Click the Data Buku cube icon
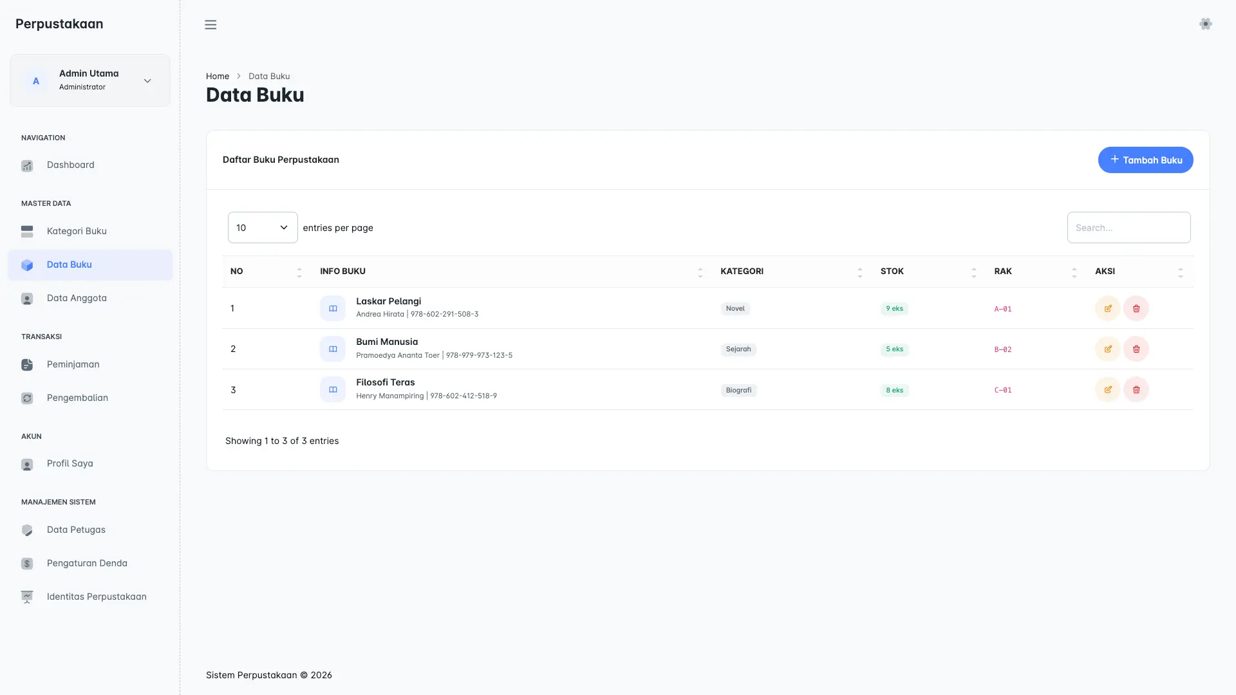This screenshot has width=1236, height=695. coord(27,265)
